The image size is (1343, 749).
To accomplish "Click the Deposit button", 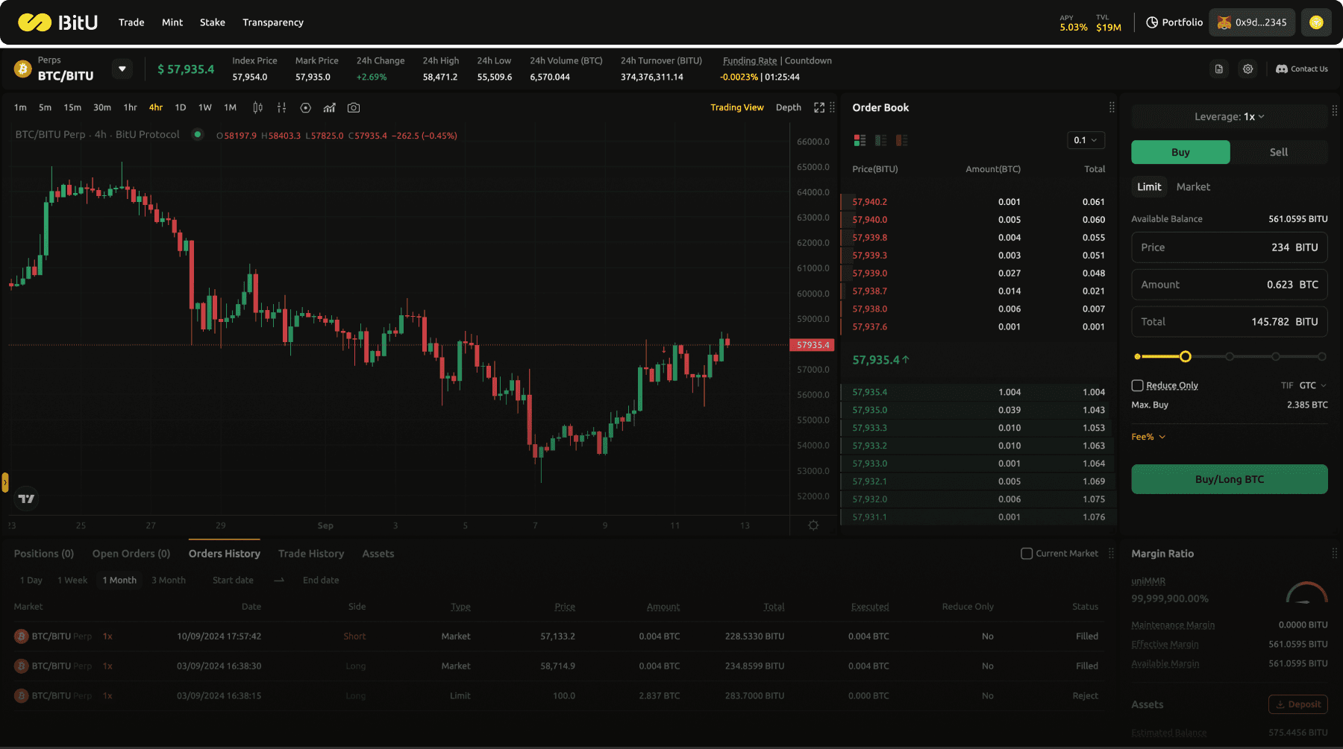I will 1298,704.
